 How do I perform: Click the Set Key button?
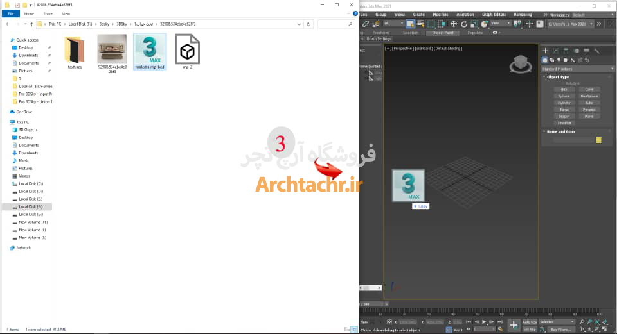pos(530,330)
